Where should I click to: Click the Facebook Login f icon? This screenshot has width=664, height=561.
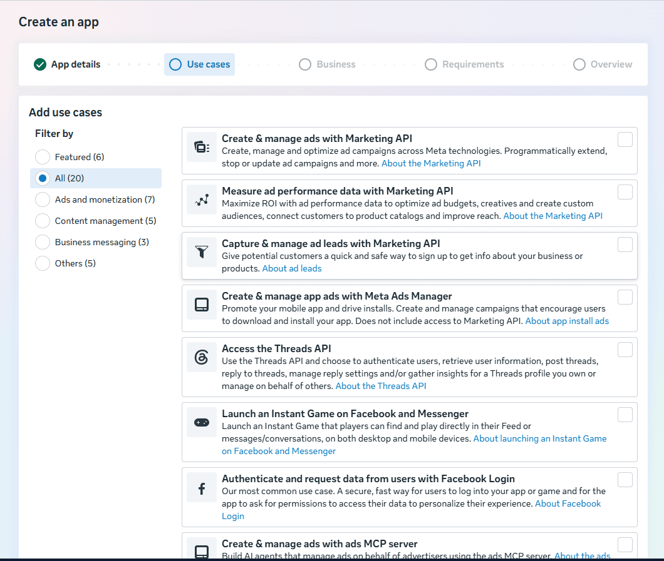[202, 487]
